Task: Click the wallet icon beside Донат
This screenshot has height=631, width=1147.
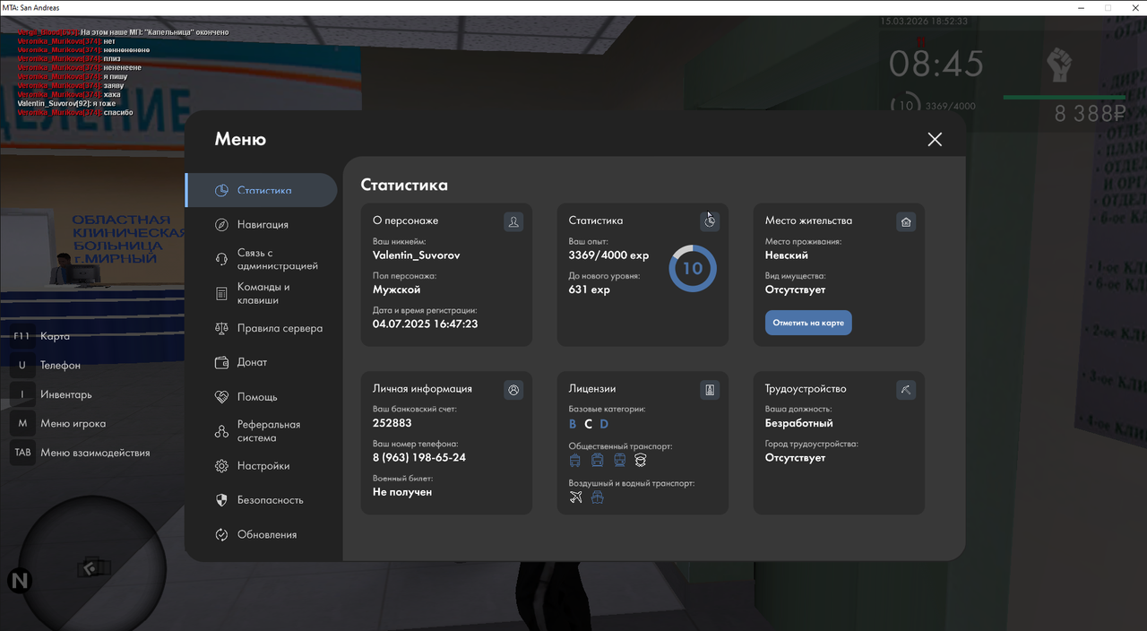Action: [x=221, y=362]
